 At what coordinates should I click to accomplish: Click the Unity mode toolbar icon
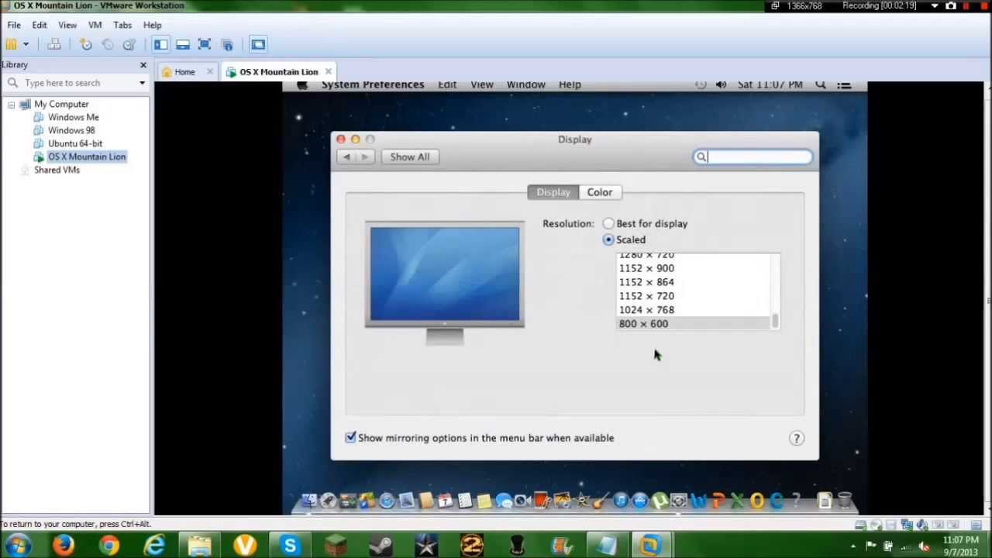click(227, 44)
